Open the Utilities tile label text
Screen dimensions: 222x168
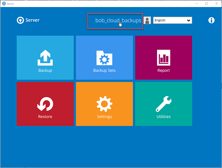163,117
